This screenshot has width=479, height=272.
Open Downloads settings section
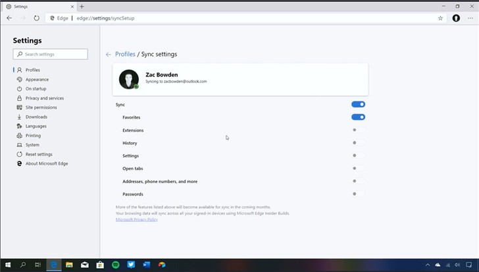[32, 117]
